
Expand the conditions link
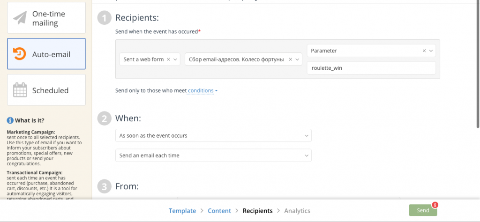click(202, 90)
